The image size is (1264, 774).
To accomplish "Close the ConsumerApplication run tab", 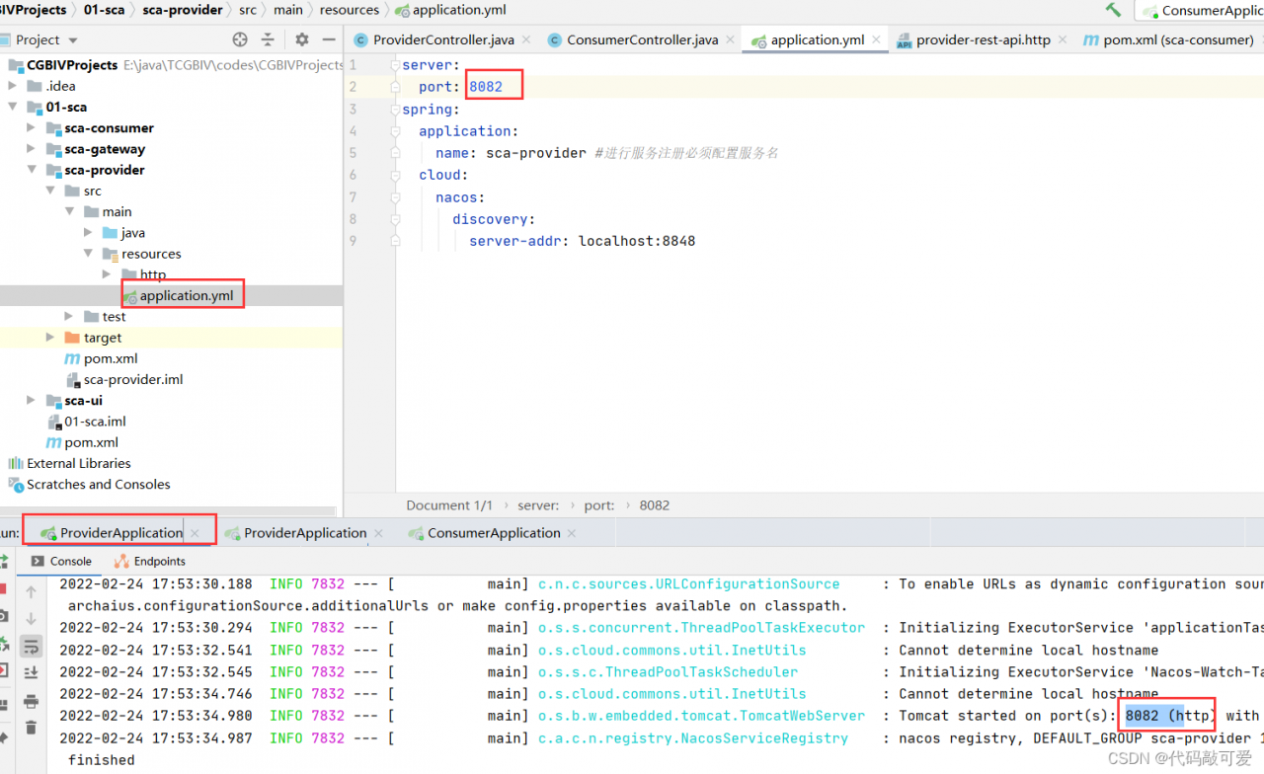I will pyautogui.click(x=572, y=533).
